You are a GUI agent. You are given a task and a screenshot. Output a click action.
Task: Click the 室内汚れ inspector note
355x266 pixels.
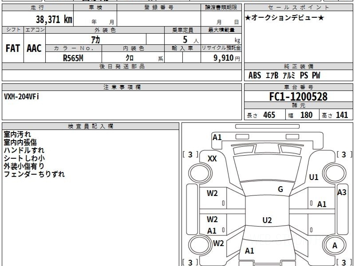pyautogui.click(x=17, y=134)
